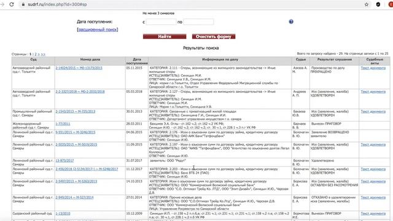
Task: Click the 'Найти' search button
Action: click(x=165, y=37)
